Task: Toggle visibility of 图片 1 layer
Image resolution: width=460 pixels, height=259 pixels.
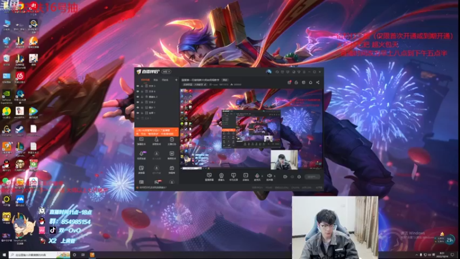Action: pyautogui.click(x=138, y=108)
